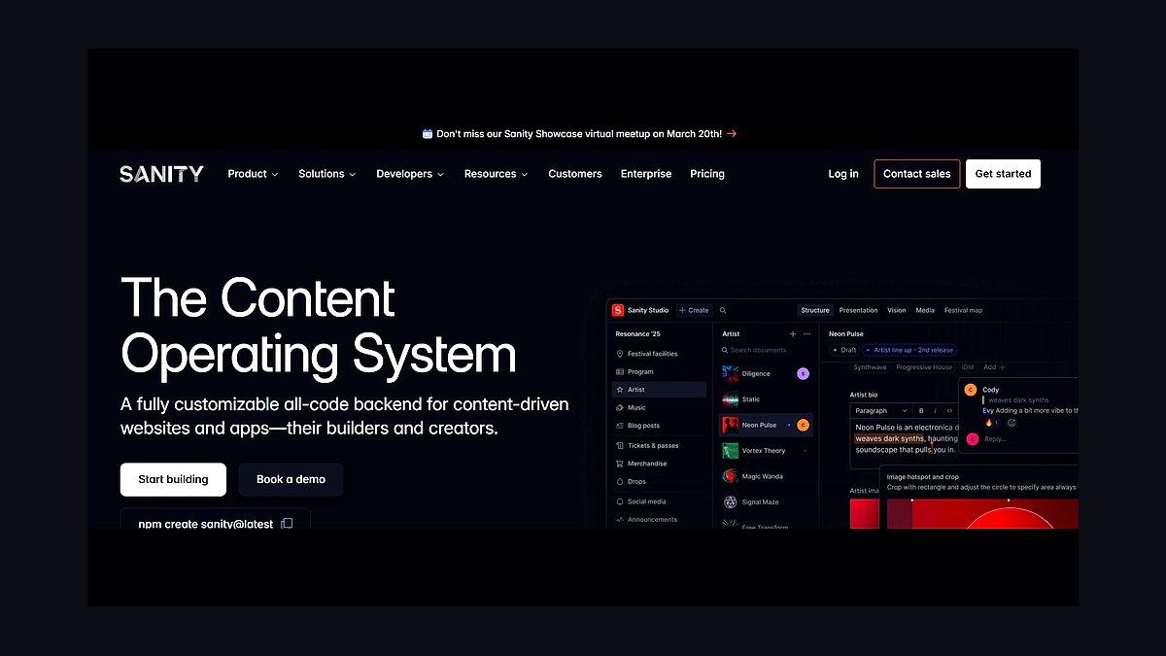
Task: Click the Merchandise cart icon
Action: (620, 464)
